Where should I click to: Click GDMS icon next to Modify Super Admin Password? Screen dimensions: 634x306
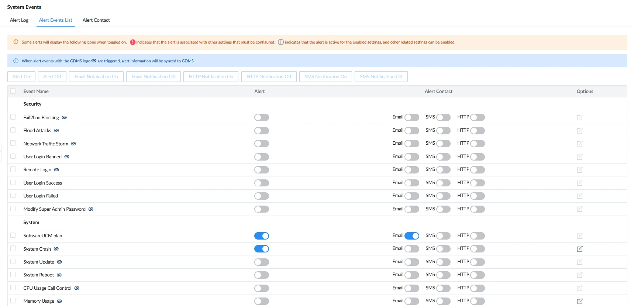(91, 209)
